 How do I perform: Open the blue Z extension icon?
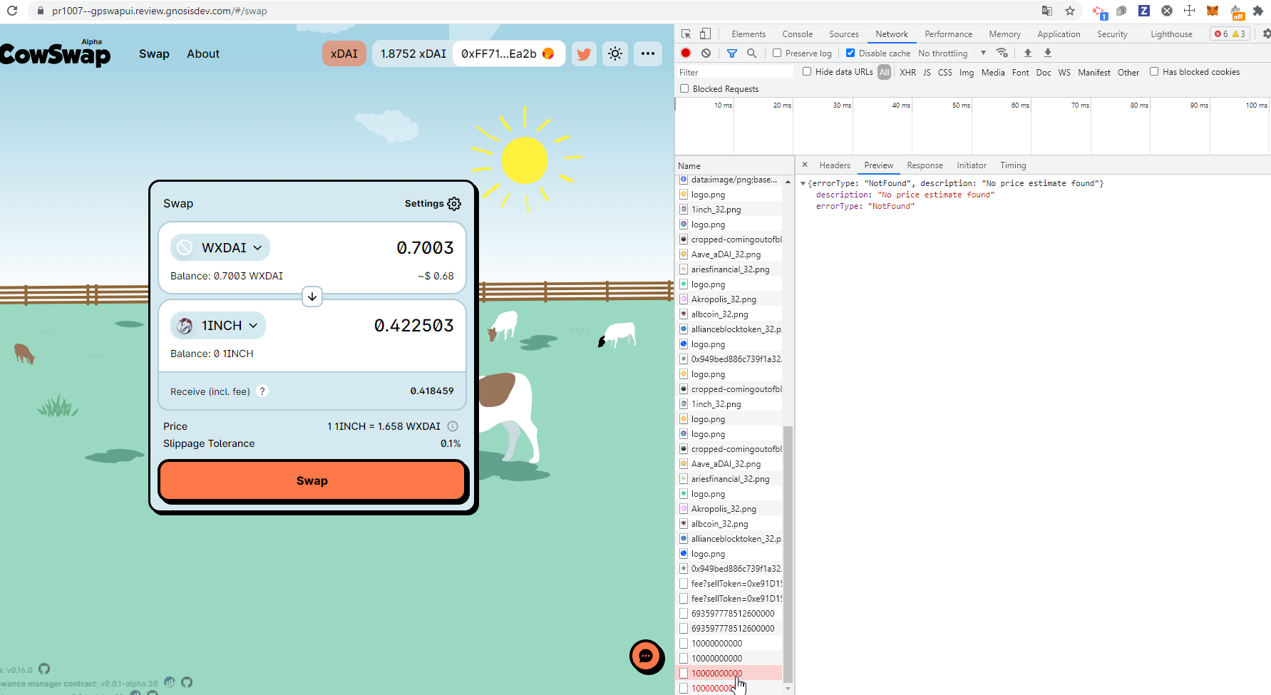[1144, 11]
